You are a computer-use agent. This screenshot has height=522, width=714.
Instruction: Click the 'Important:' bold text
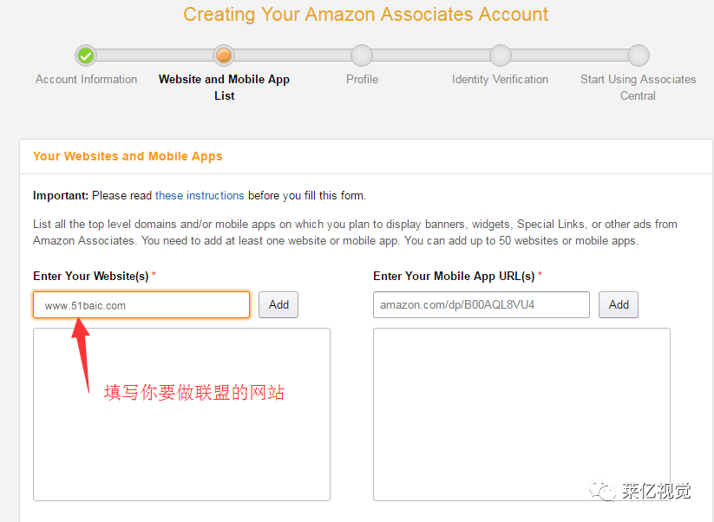pyautogui.click(x=61, y=196)
